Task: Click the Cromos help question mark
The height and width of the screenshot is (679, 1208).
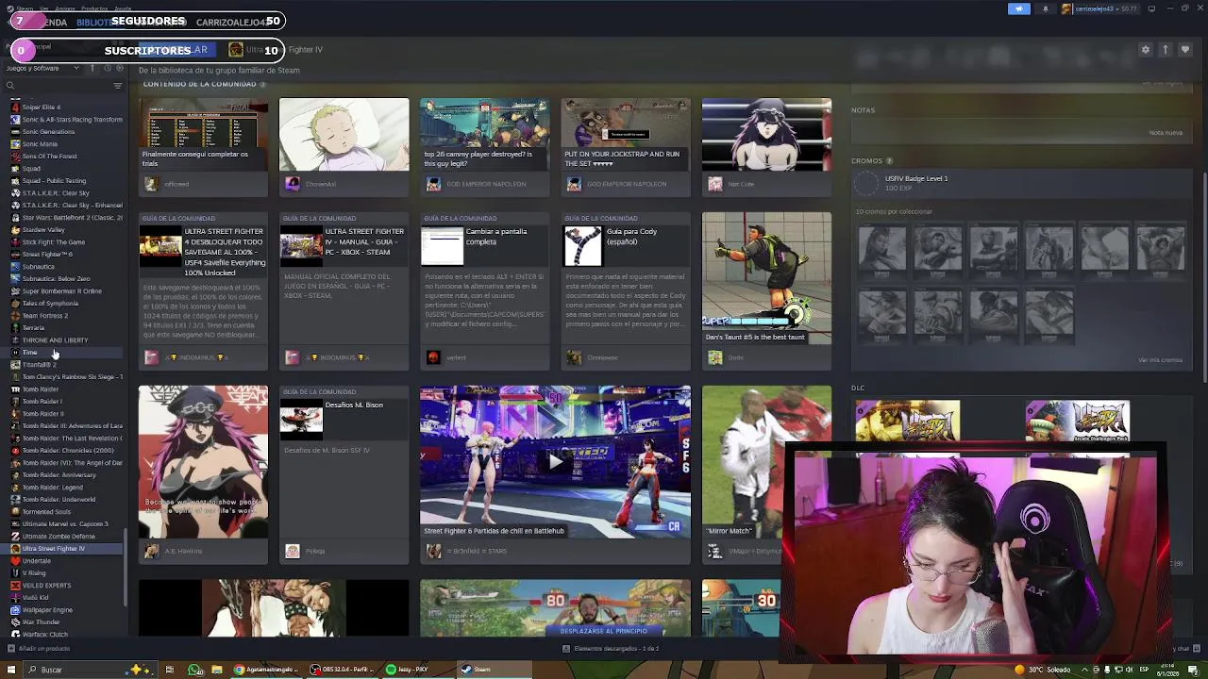Action: [x=889, y=161]
